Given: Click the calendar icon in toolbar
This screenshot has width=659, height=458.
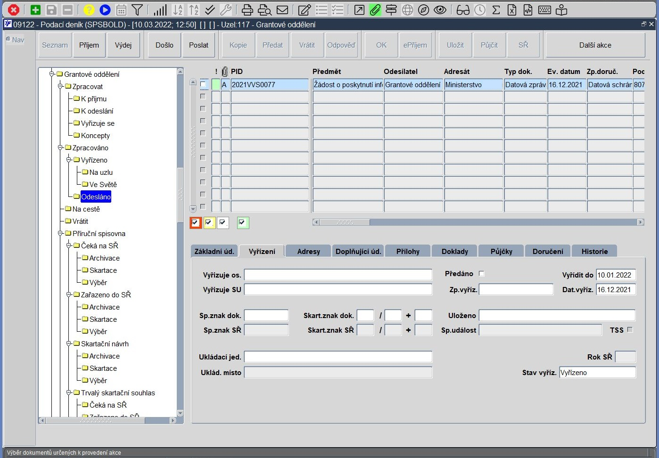Looking at the screenshot, I should pos(121,9).
